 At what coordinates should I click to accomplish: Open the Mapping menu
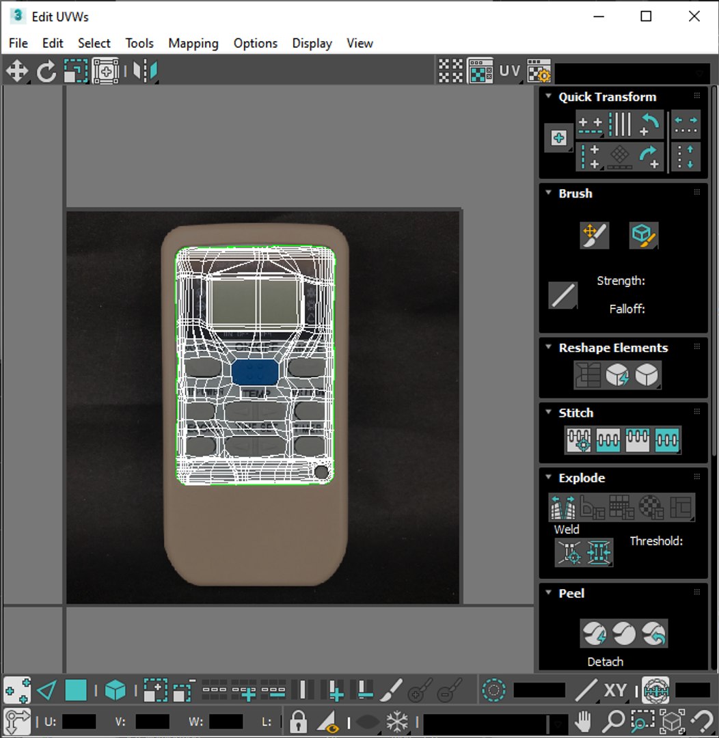tap(193, 43)
